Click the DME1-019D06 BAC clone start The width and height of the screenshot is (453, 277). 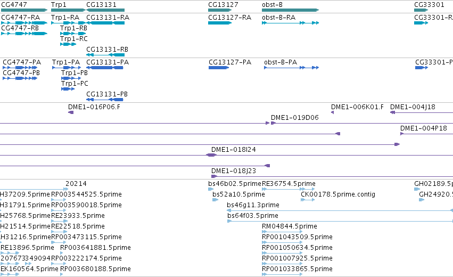pos(273,123)
